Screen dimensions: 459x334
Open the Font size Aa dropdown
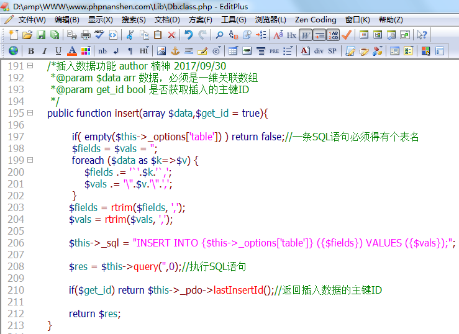pos(278,35)
